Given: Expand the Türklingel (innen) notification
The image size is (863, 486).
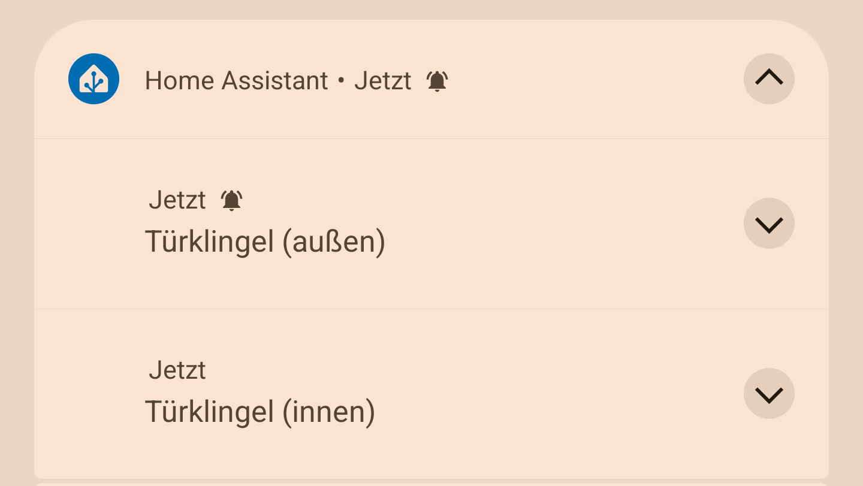Looking at the screenshot, I should [769, 394].
